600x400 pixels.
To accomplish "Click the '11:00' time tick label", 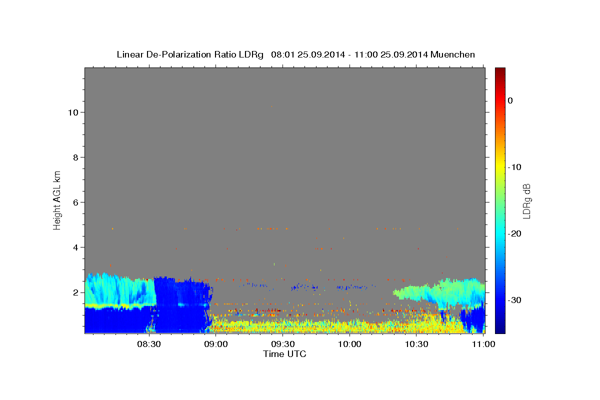I will click(483, 344).
